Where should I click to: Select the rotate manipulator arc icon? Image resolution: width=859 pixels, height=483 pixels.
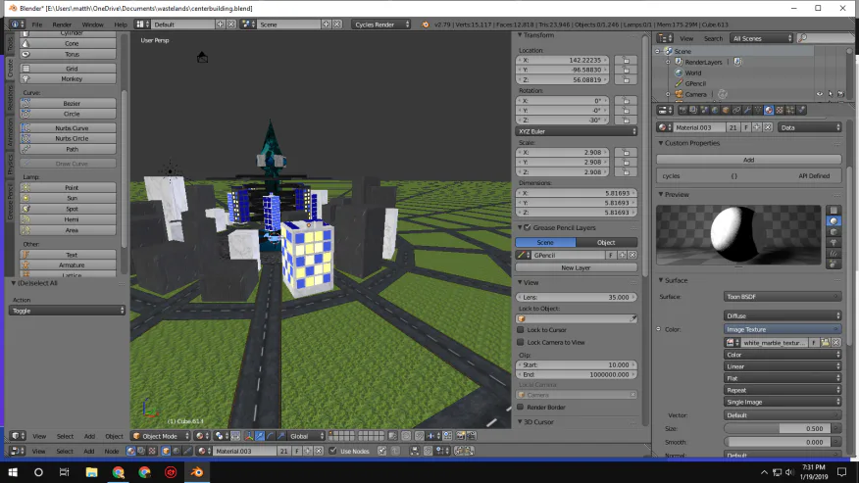270,436
